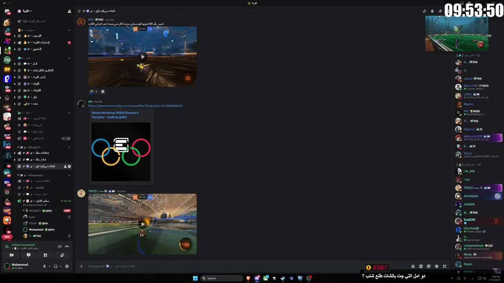Select mohamedreda in member list
Screen dimensions: 504x283
(479, 247)
